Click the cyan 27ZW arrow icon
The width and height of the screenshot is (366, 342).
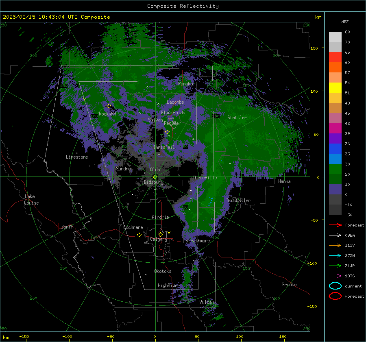tap(335, 256)
